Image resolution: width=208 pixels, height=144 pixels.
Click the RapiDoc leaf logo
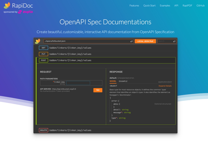click(x=7, y=6)
